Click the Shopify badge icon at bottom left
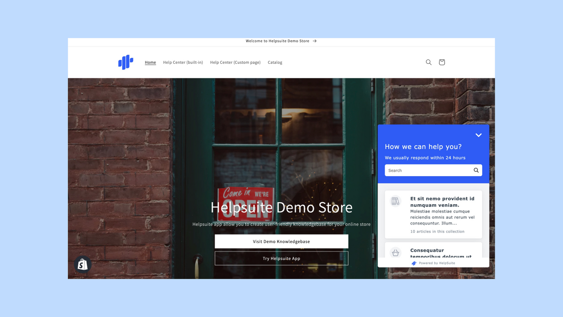563x317 pixels. point(82,264)
